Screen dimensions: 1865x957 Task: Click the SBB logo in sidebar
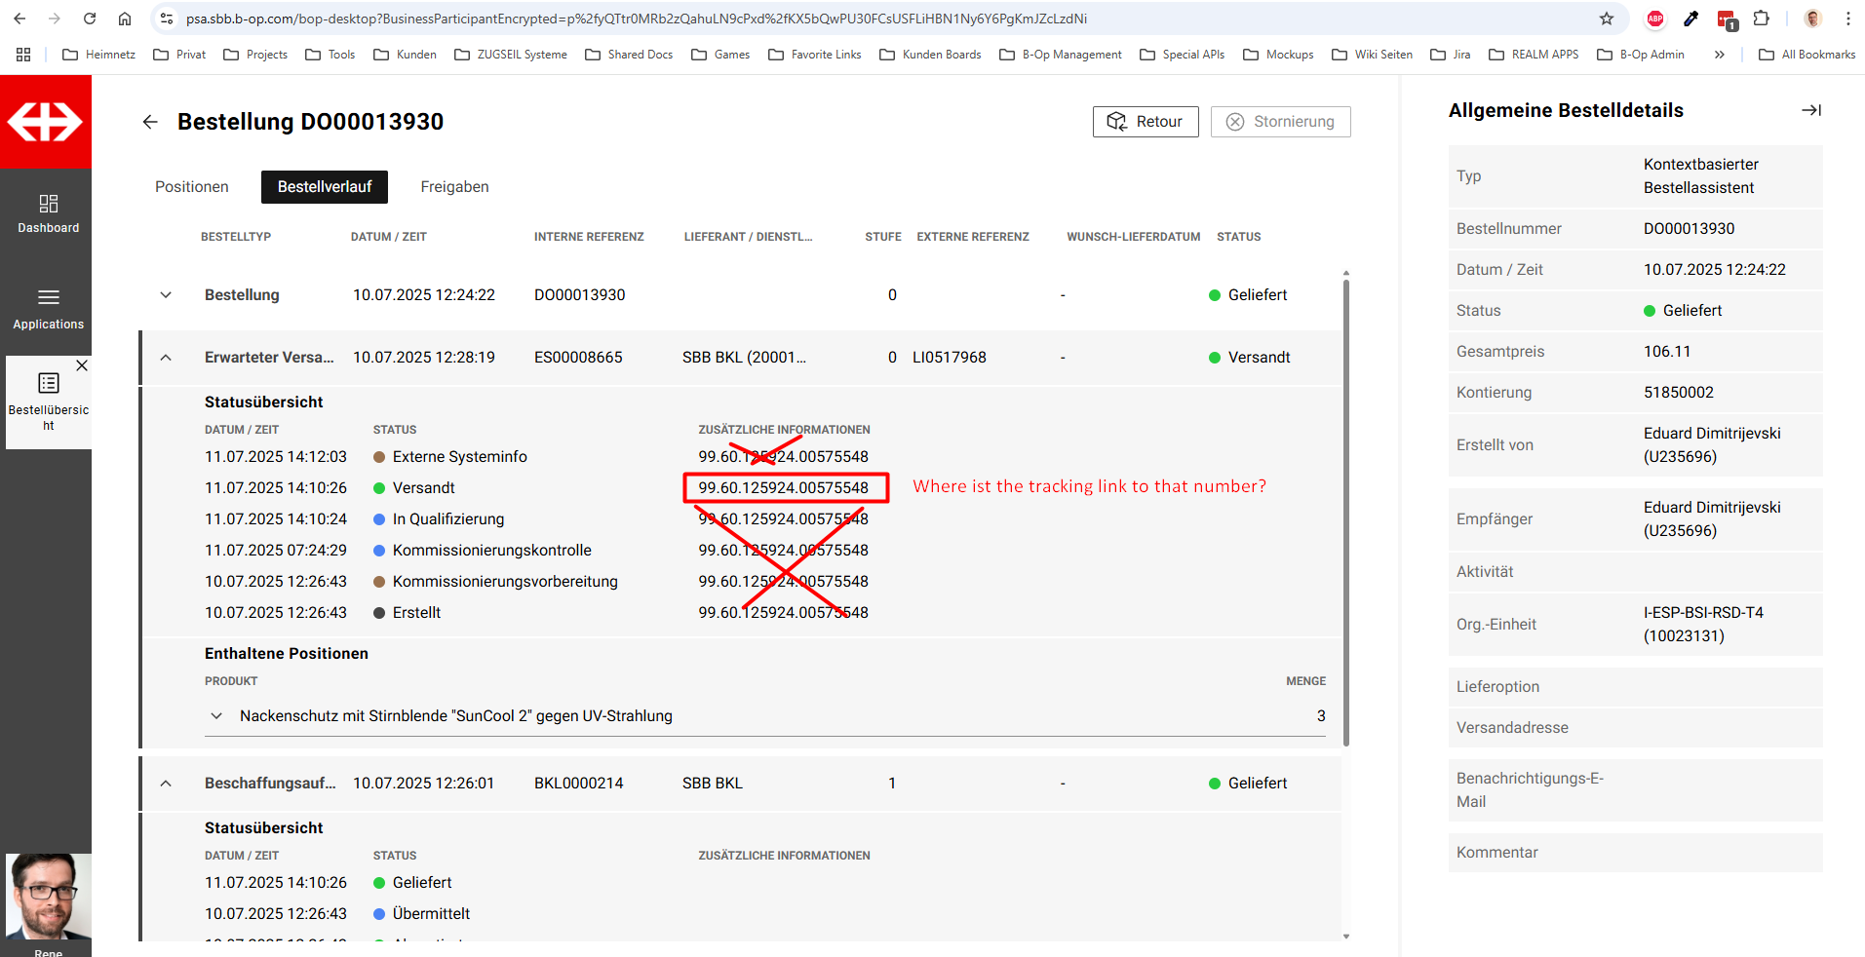[45, 122]
